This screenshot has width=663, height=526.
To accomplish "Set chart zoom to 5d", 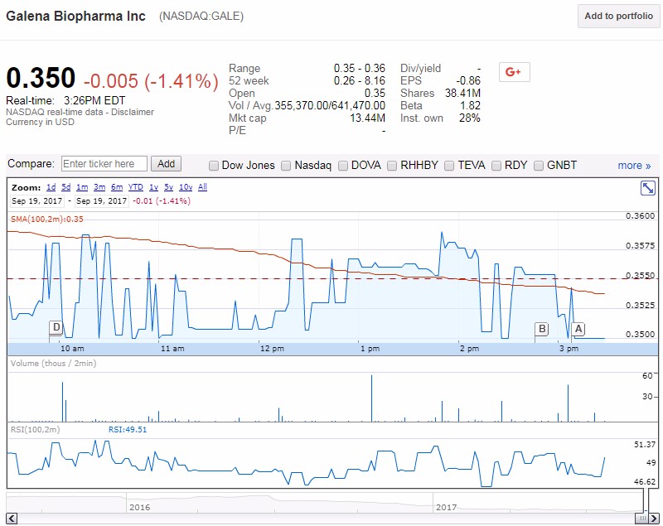I will point(66,187).
